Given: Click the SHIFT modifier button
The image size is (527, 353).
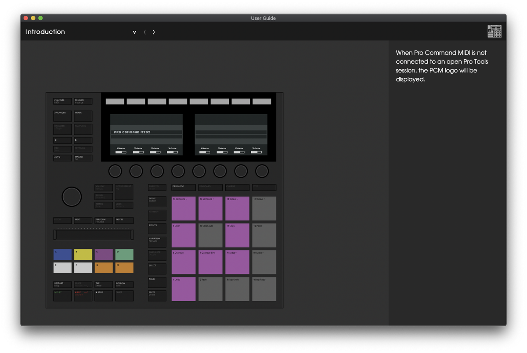Looking at the screenshot, I should point(124,295).
